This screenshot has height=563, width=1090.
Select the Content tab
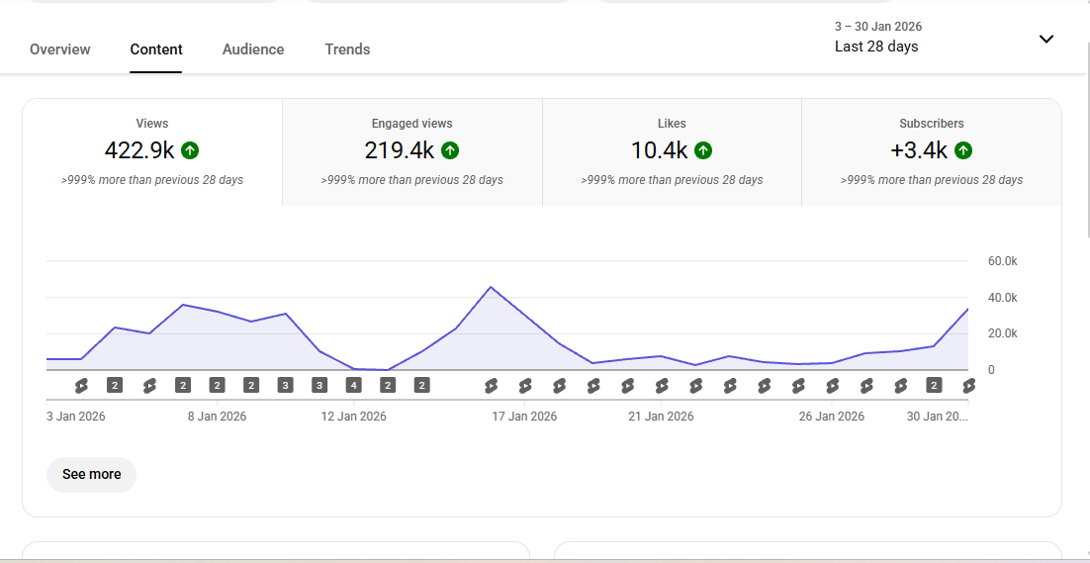[x=156, y=49]
